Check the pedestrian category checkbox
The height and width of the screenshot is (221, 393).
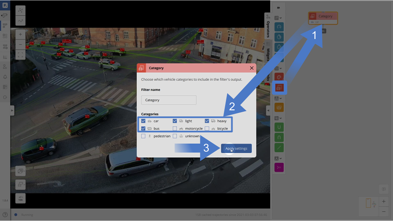[143, 136]
